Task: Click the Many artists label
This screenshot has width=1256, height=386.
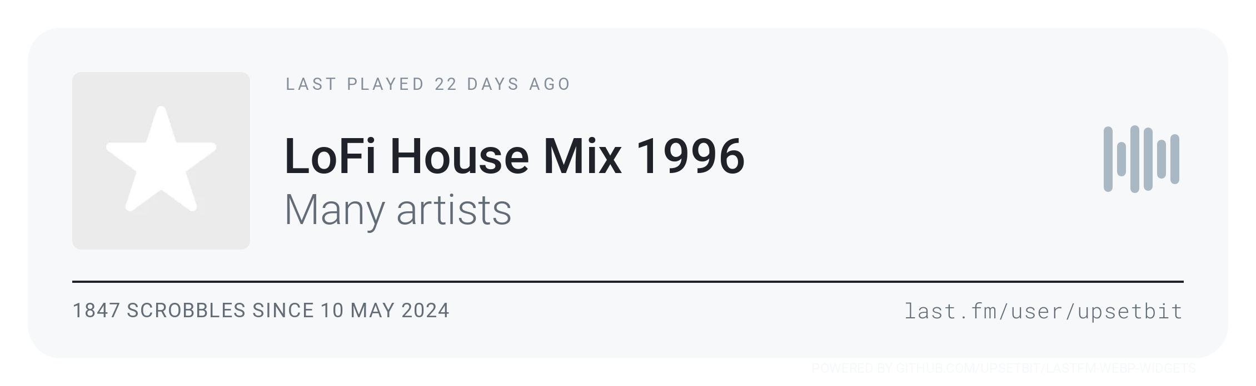Action: pyautogui.click(x=398, y=210)
